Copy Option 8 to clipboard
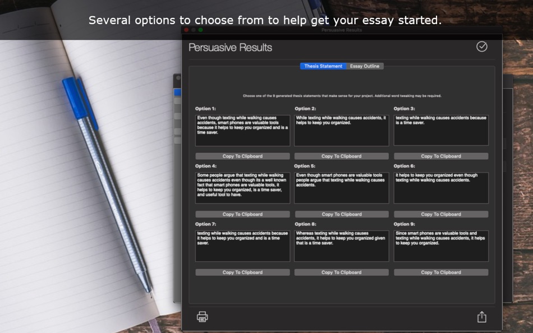533x333 pixels. point(341,272)
